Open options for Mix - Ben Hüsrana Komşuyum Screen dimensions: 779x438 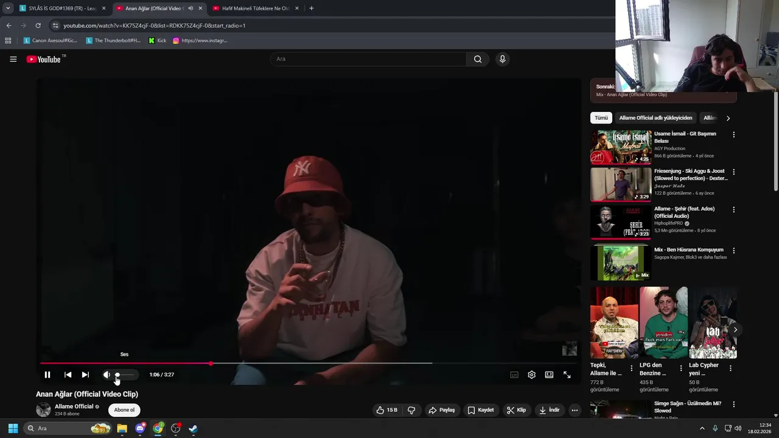[x=733, y=251]
